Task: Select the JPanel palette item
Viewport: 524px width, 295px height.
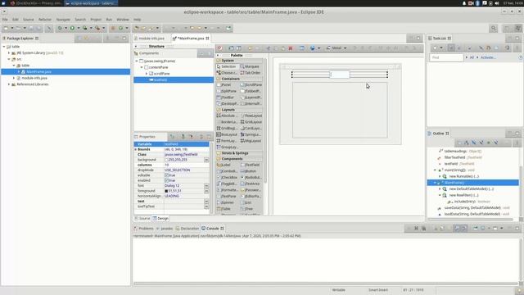Action: [x=224, y=85]
